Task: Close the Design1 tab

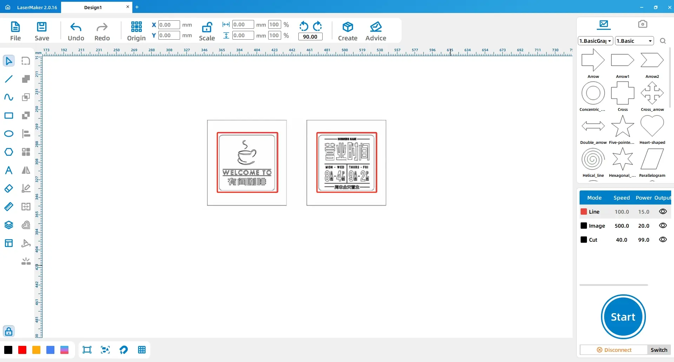Action: coord(128,7)
